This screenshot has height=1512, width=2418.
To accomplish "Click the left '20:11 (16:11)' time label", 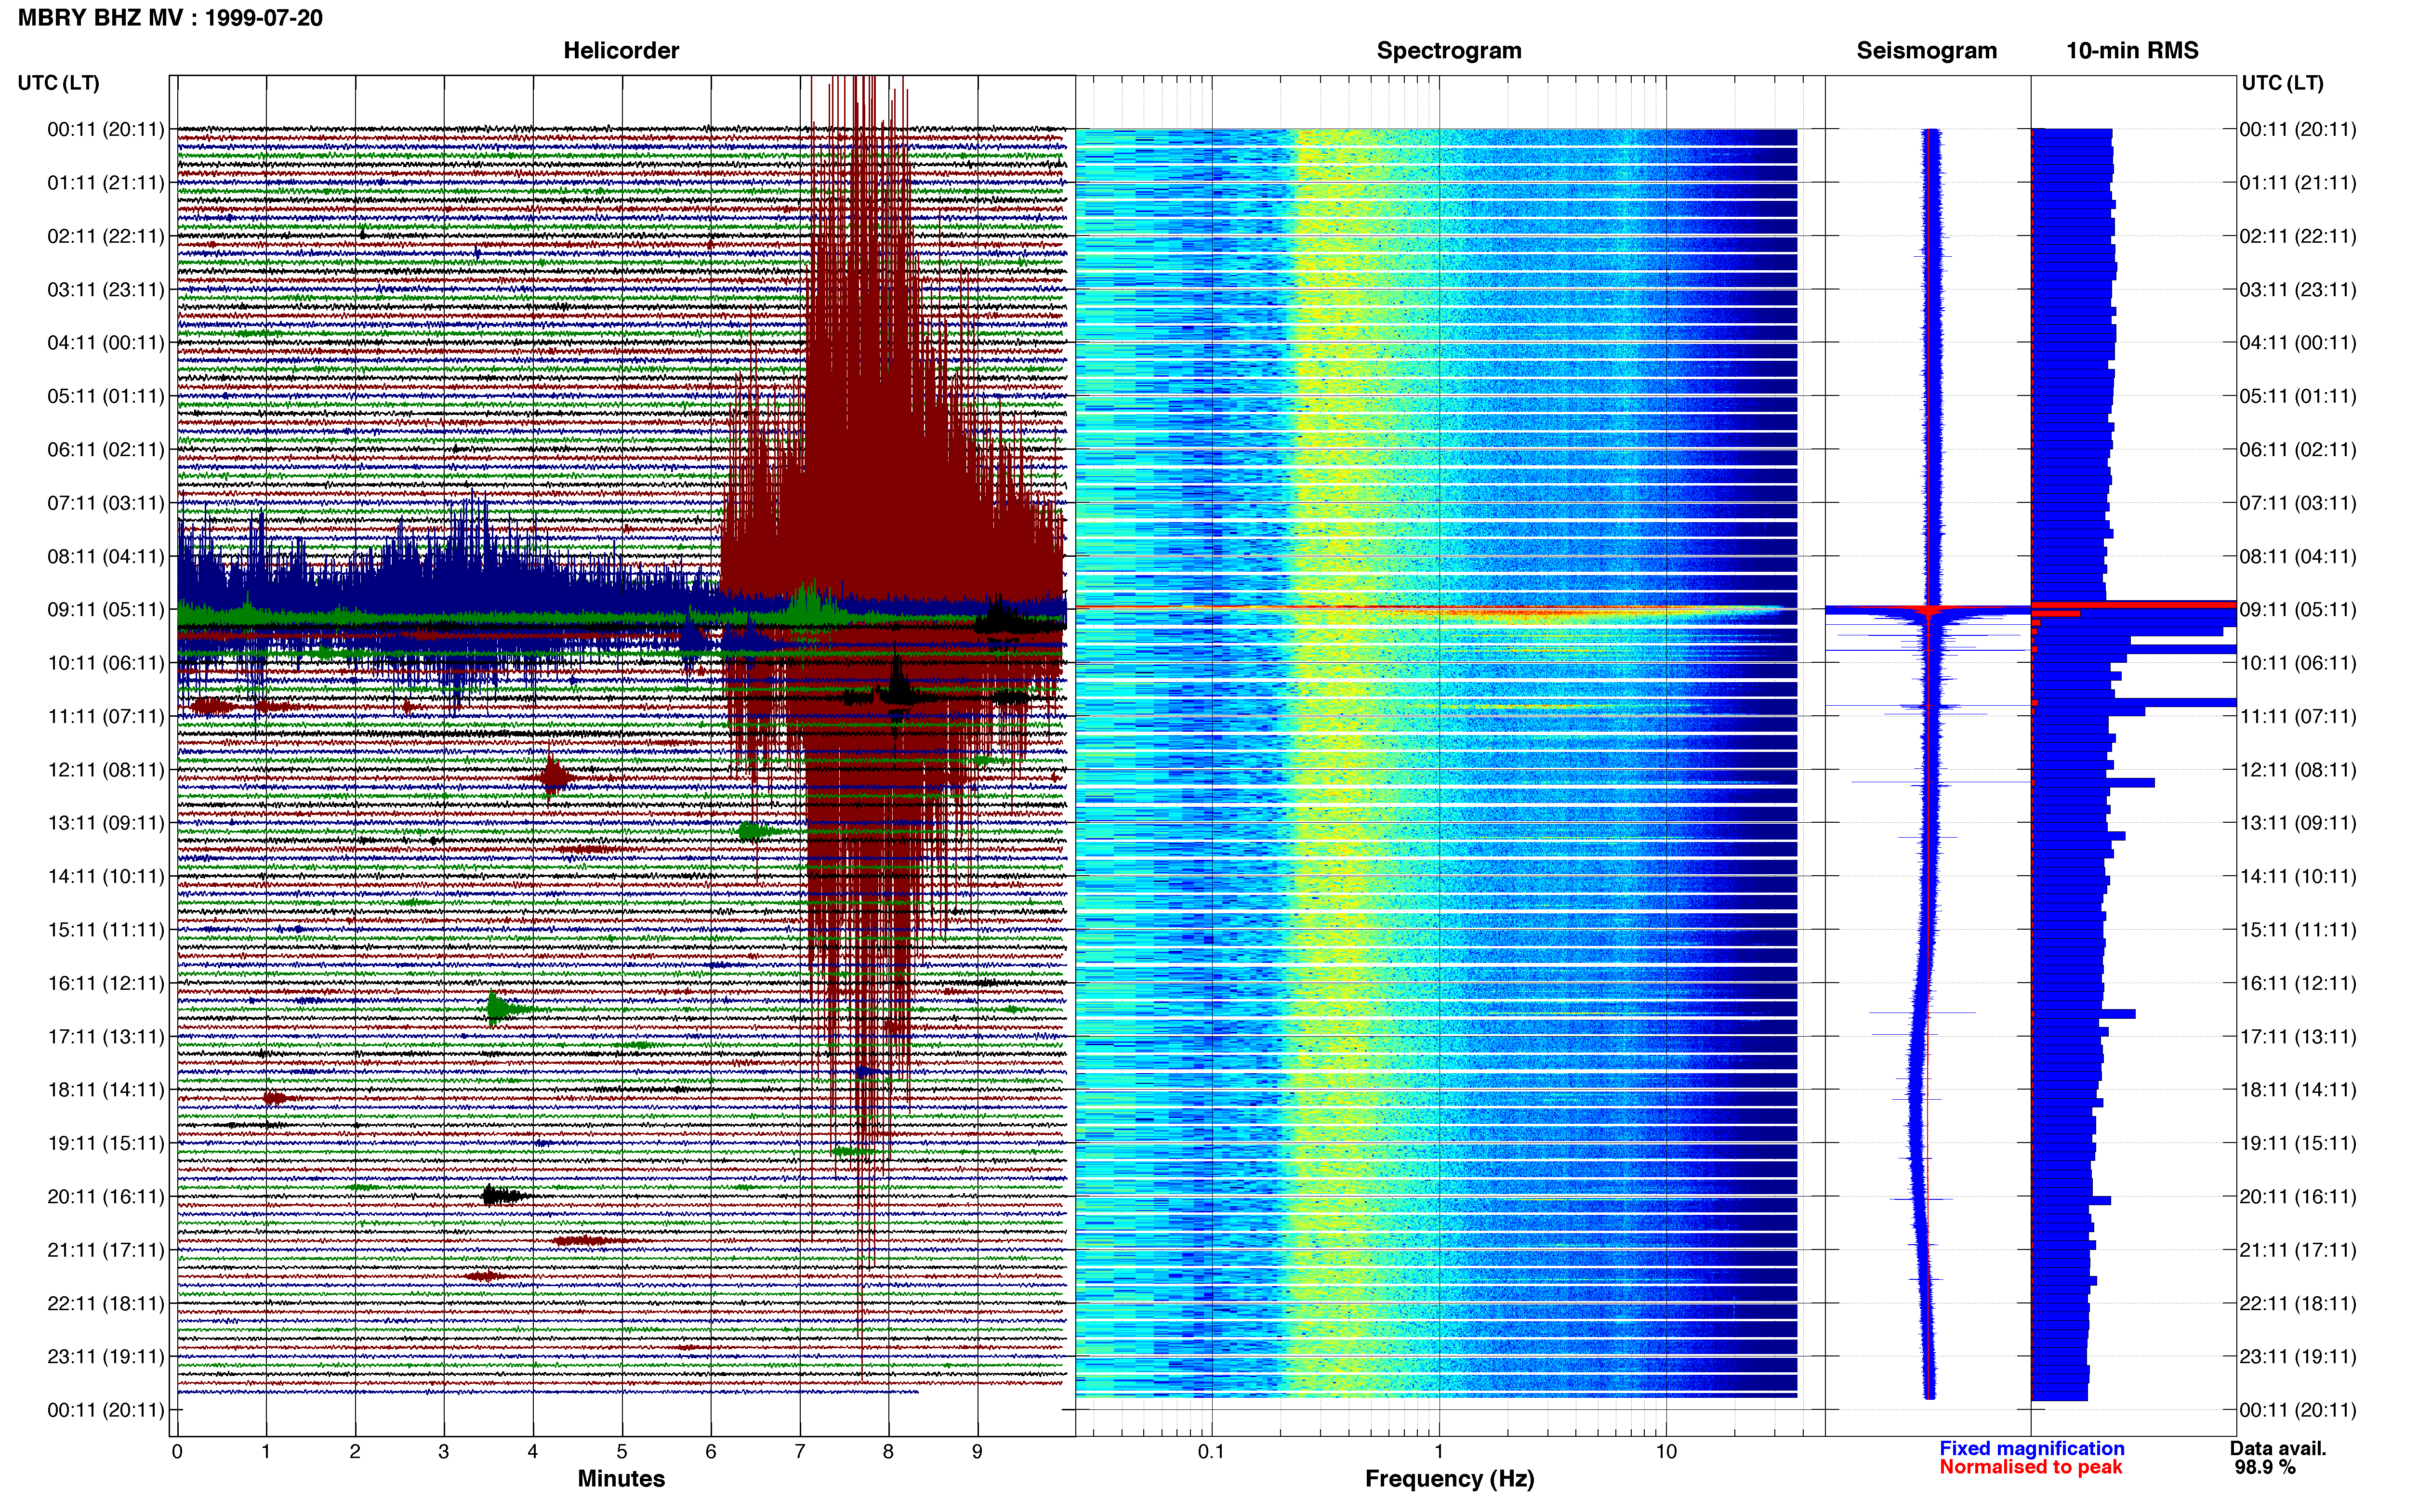I will tap(106, 1197).
